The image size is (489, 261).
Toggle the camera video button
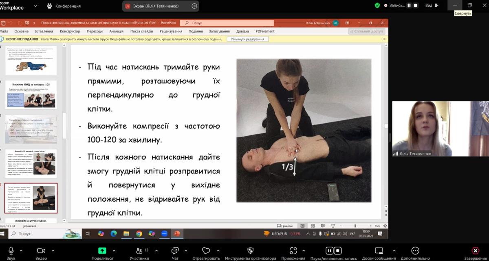pyautogui.click(x=41, y=251)
